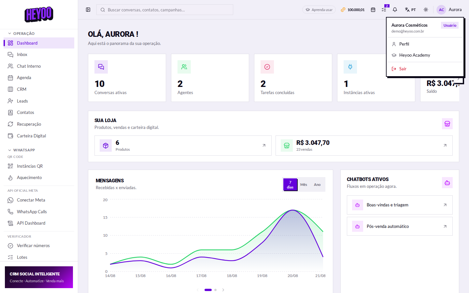Click the robot icon in Chatbots Ativos
The width and height of the screenshot is (469, 293).
(x=447, y=183)
